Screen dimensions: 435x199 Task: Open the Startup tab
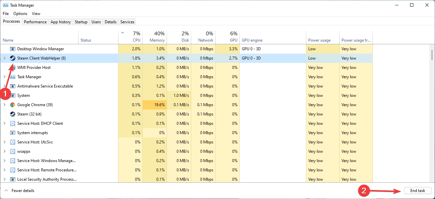coord(81,22)
